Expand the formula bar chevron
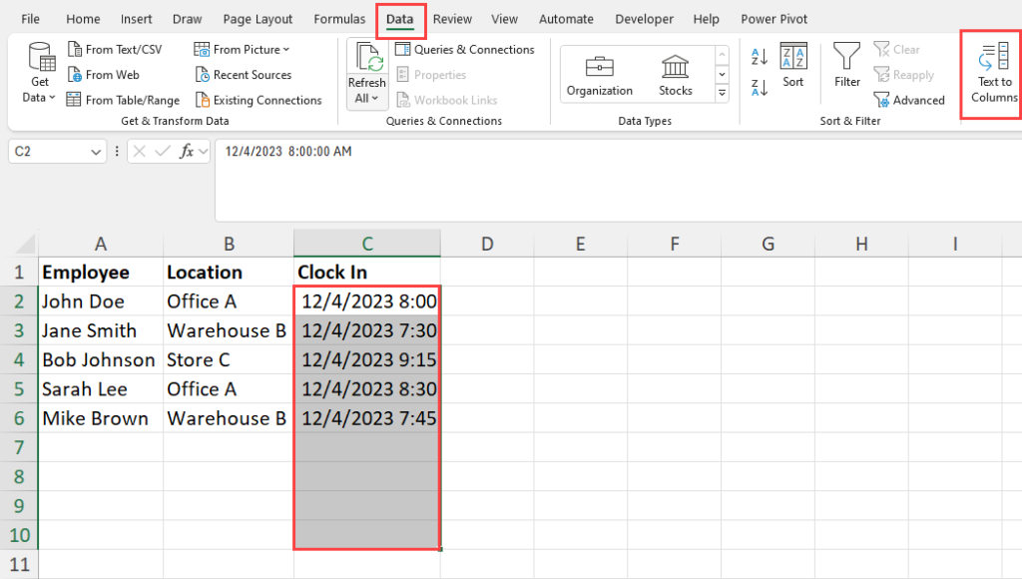The width and height of the screenshot is (1022, 579). 203,152
